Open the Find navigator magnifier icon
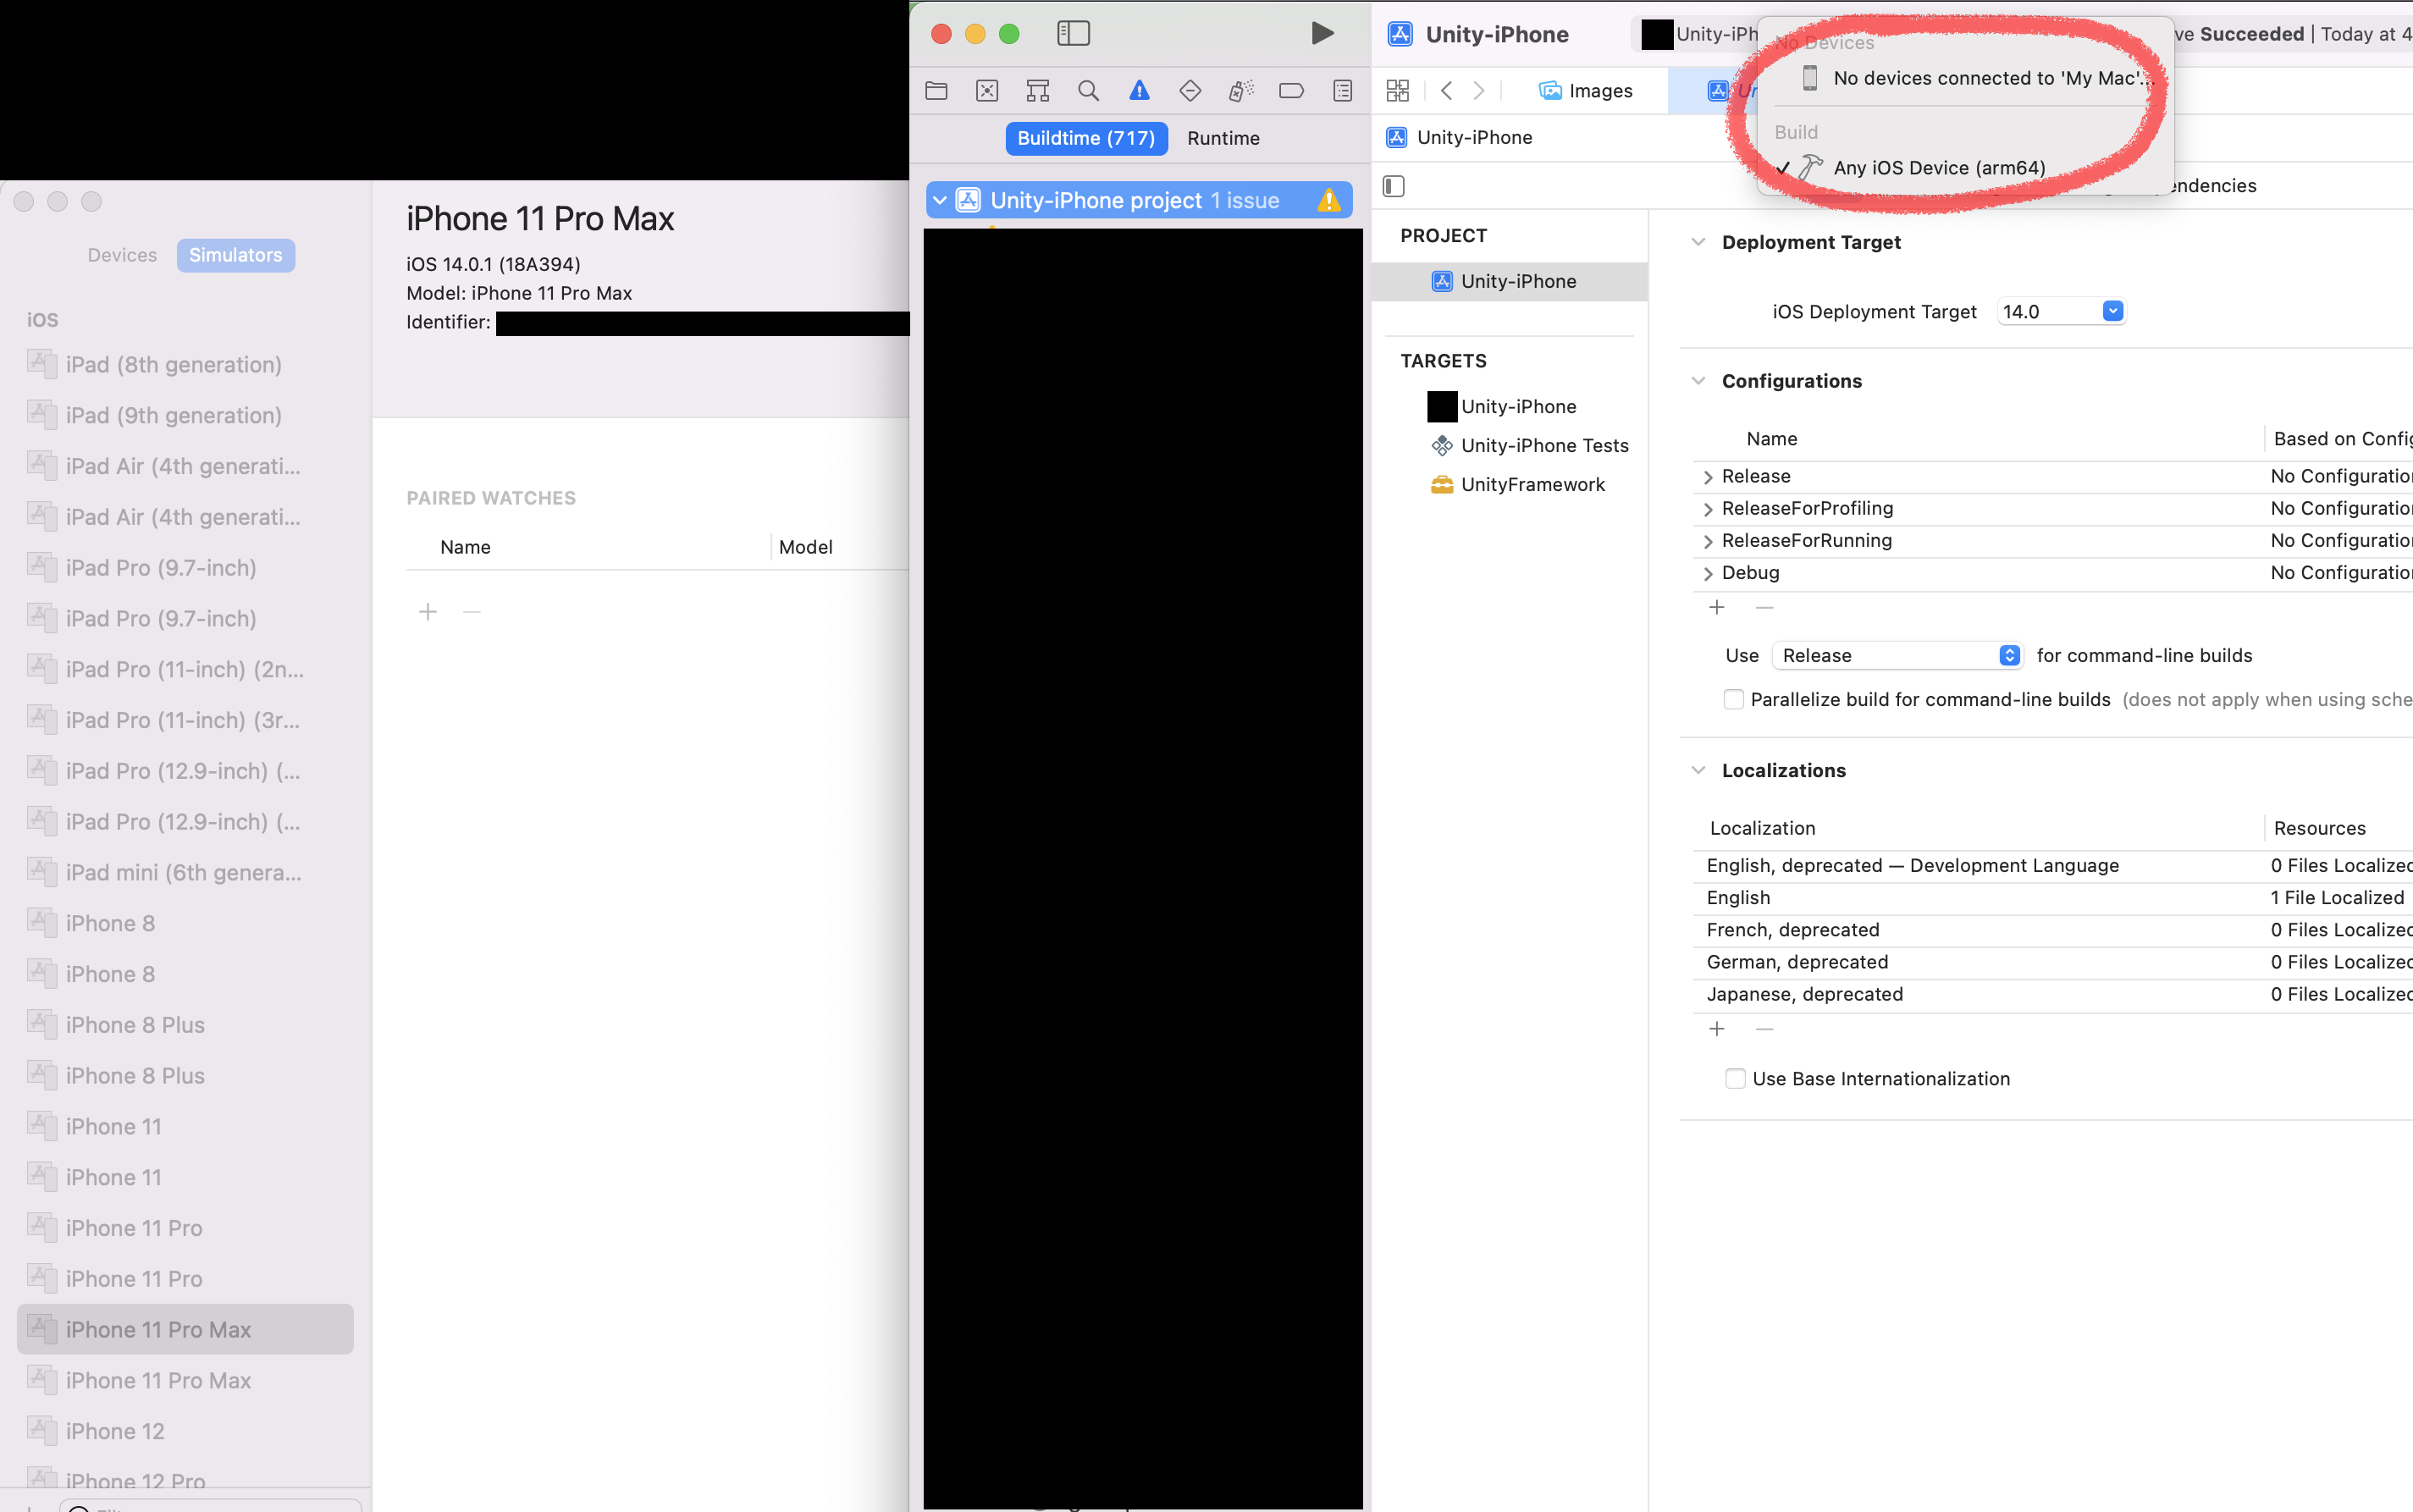The width and height of the screenshot is (2413, 1512). (1088, 91)
